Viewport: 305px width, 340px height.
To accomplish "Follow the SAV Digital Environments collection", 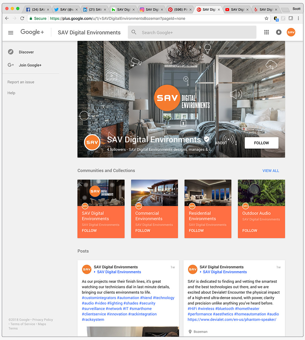I will click(89, 231).
